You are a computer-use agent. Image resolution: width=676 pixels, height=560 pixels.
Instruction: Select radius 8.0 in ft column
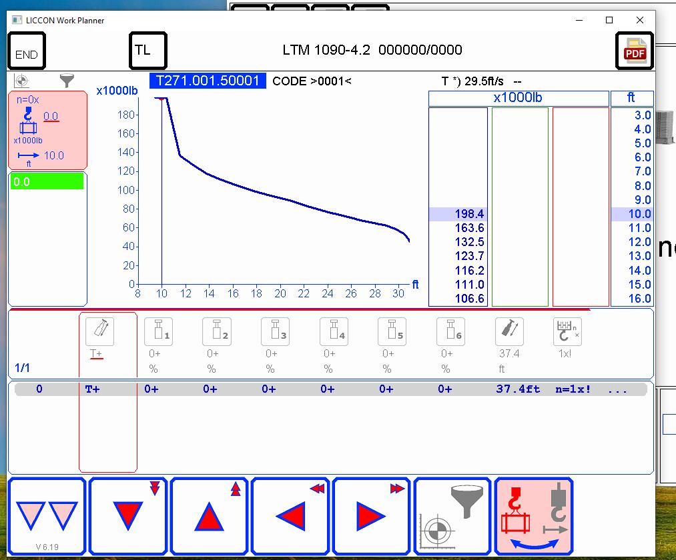tap(643, 186)
